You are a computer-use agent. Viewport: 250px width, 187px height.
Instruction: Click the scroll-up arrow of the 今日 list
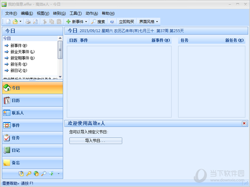(60, 38)
